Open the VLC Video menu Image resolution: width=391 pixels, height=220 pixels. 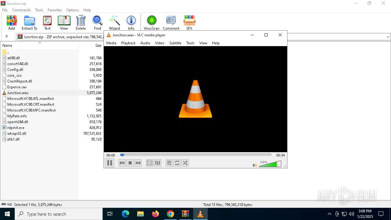click(159, 43)
